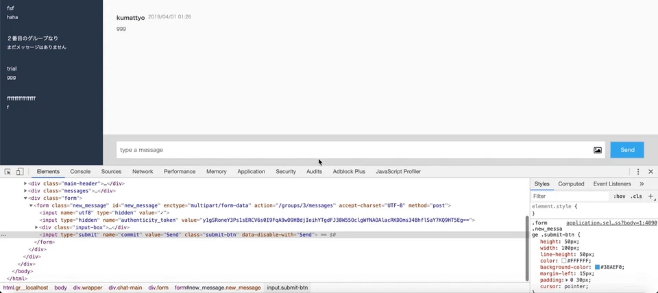Image resolution: width=658 pixels, height=293 pixels.
Task: Click the Elements panel vertical scrollbar
Action: (x=527, y=248)
